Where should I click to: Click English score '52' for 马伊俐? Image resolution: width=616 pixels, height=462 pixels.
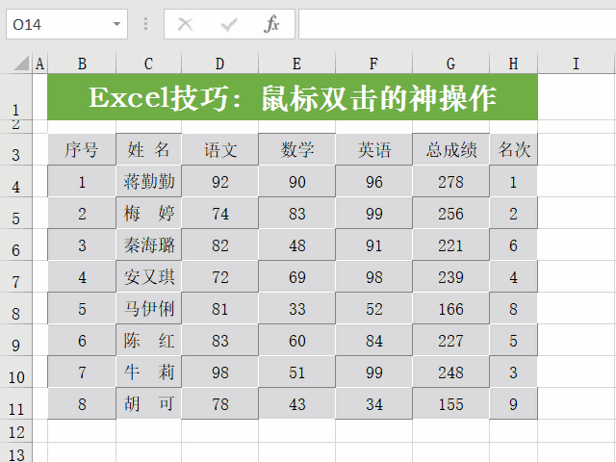coord(373,308)
